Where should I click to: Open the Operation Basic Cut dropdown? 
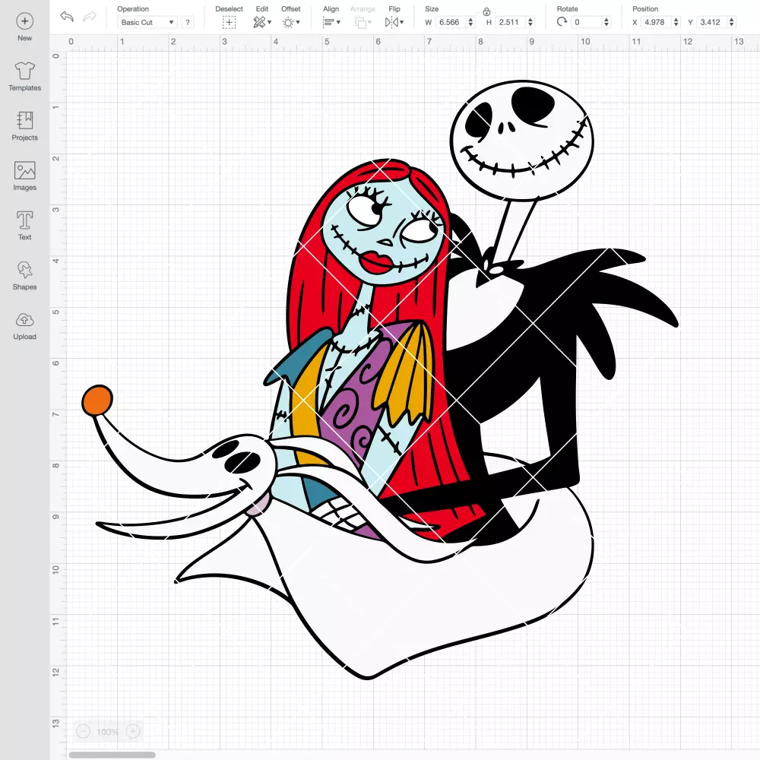pos(147,22)
